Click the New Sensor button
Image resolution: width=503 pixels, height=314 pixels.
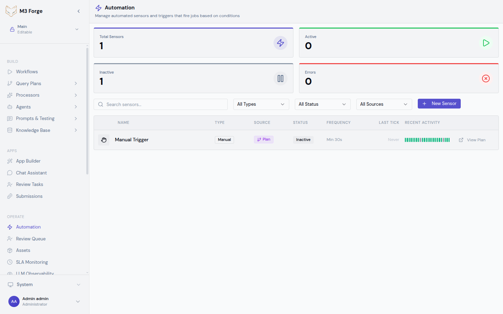click(x=439, y=104)
